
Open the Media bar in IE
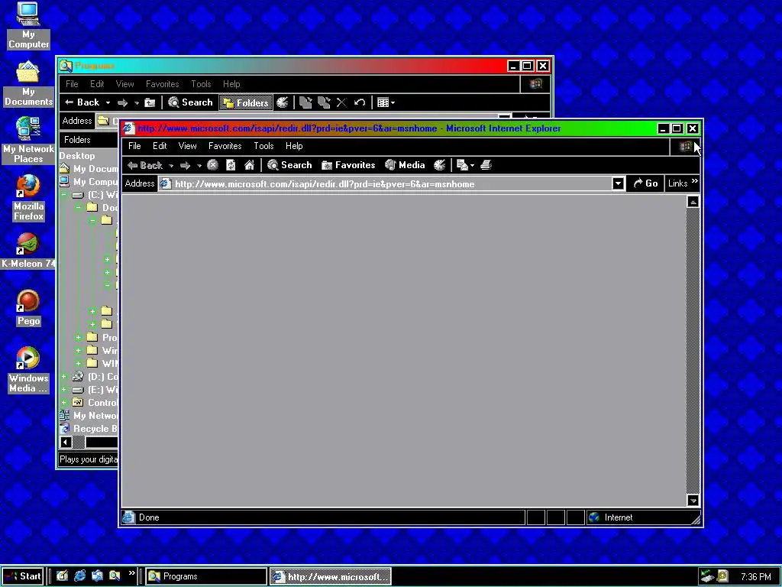click(405, 165)
